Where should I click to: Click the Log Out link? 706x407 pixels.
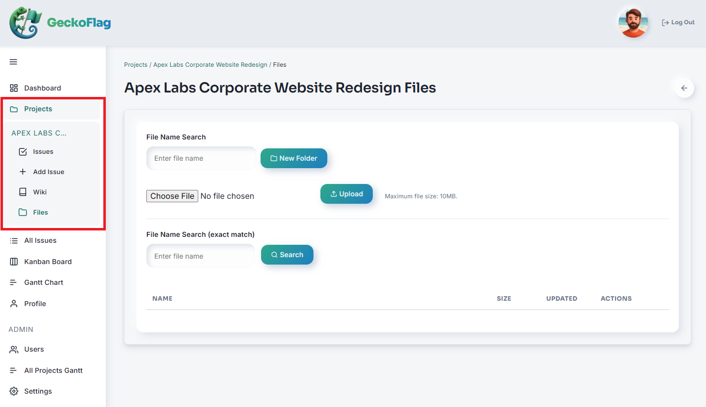[x=678, y=22]
